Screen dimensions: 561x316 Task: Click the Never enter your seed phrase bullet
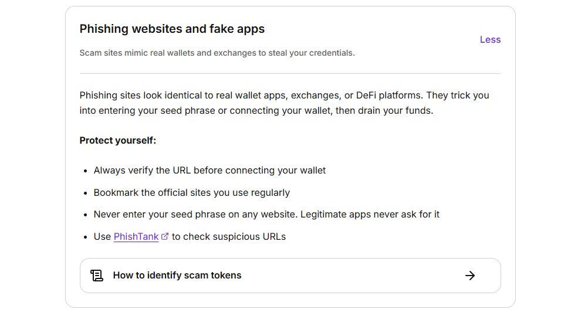tap(266, 215)
